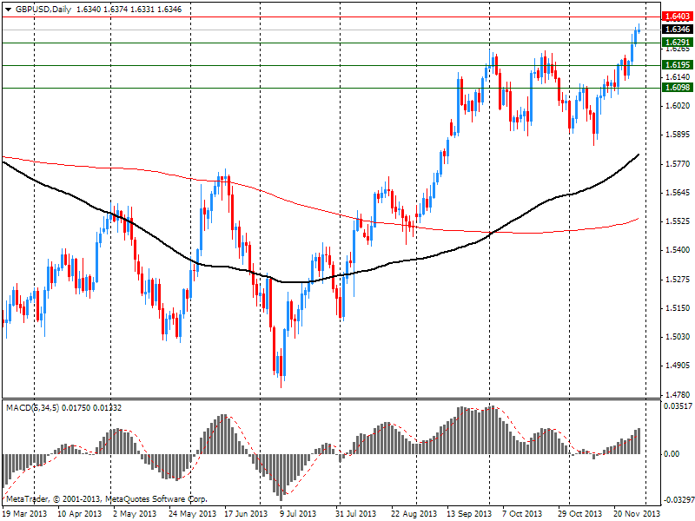
Task: Click the 20 Nov 2013 date label
Action: pos(637,513)
